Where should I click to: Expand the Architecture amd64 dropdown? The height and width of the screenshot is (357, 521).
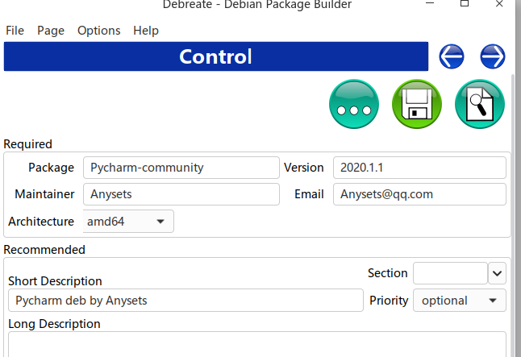(x=128, y=221)
